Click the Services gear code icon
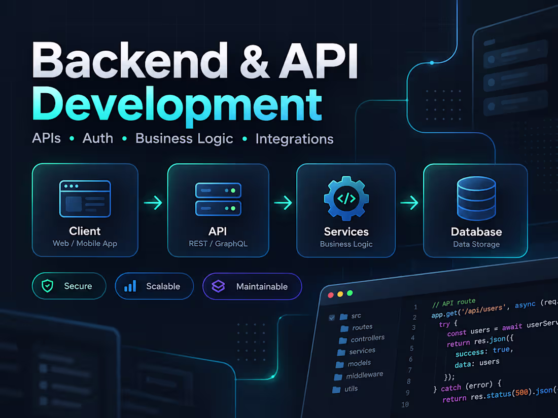Image resolution: width=558 pixels, height=418 pixels. coord(346,198)
